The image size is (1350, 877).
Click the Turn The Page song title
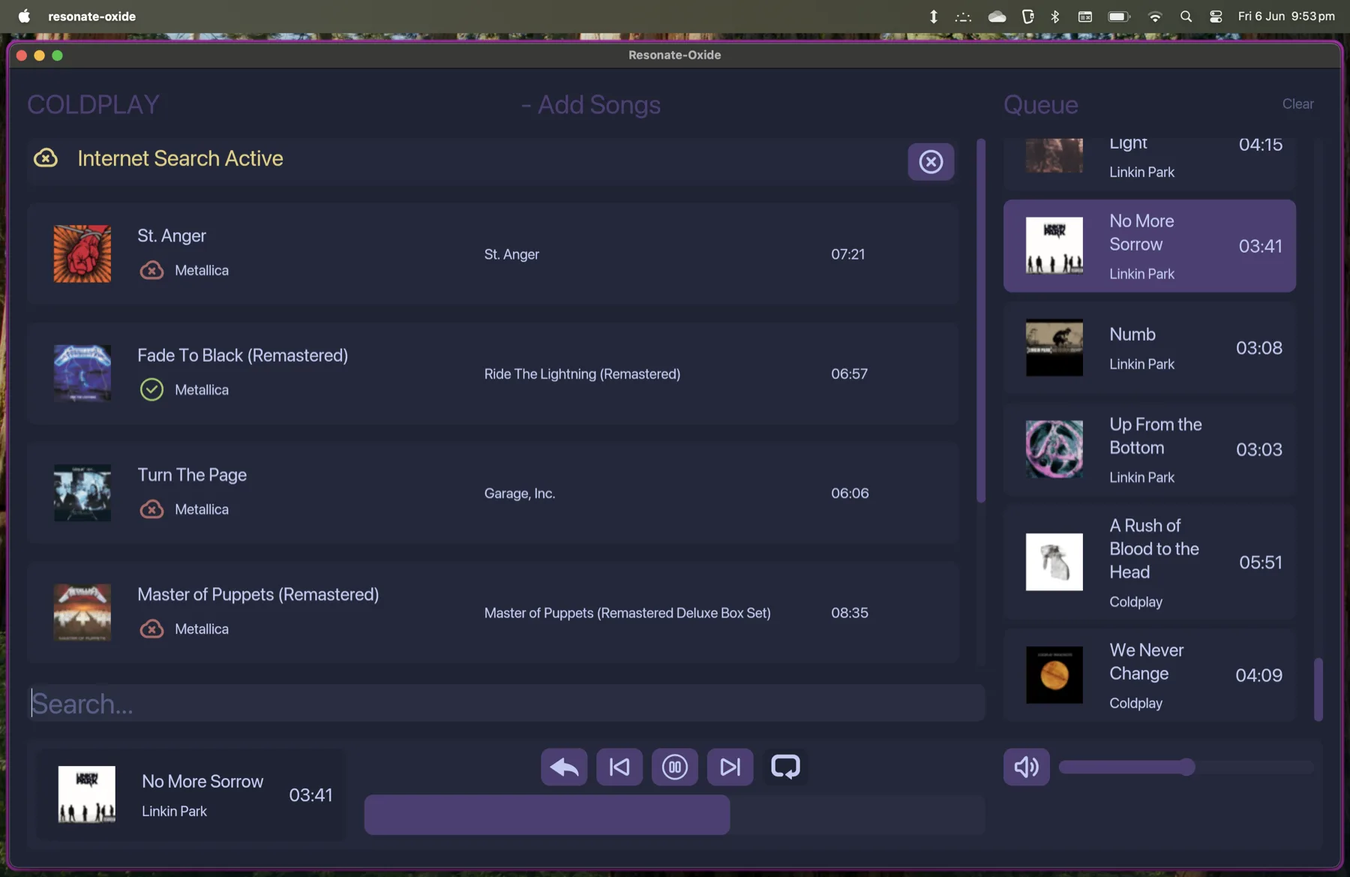[x=192, y=475]
